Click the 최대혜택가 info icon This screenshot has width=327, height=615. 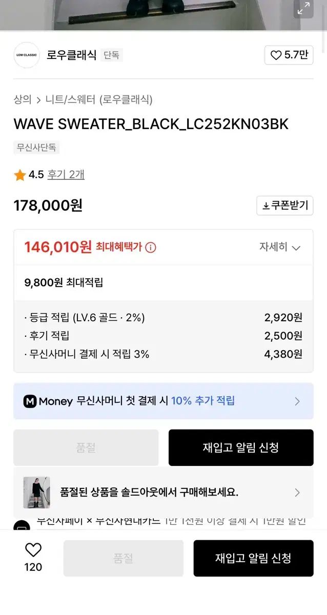coord(151,248)
